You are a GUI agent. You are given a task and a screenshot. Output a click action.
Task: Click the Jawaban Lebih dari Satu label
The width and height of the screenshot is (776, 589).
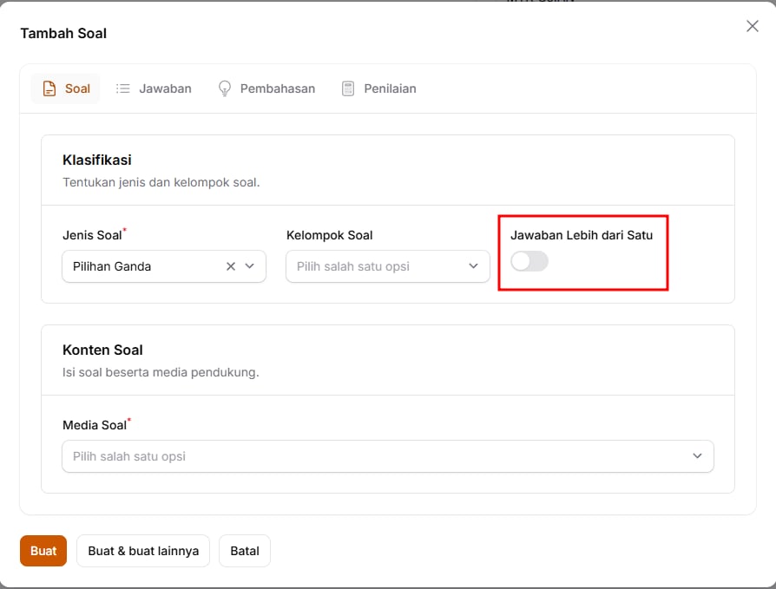point(582,235)
